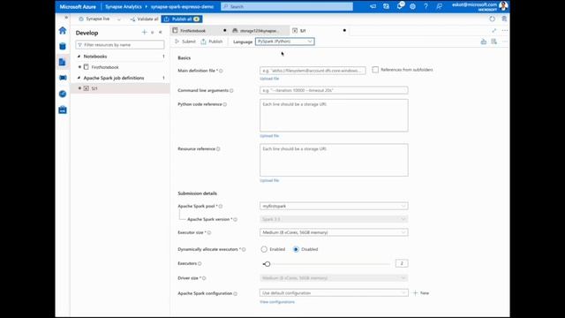Adjust the Executors slider handle
The image size is (565, 318).
coord(267,264)
